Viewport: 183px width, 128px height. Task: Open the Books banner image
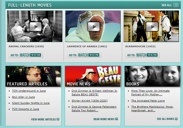[x=152, y=76]
